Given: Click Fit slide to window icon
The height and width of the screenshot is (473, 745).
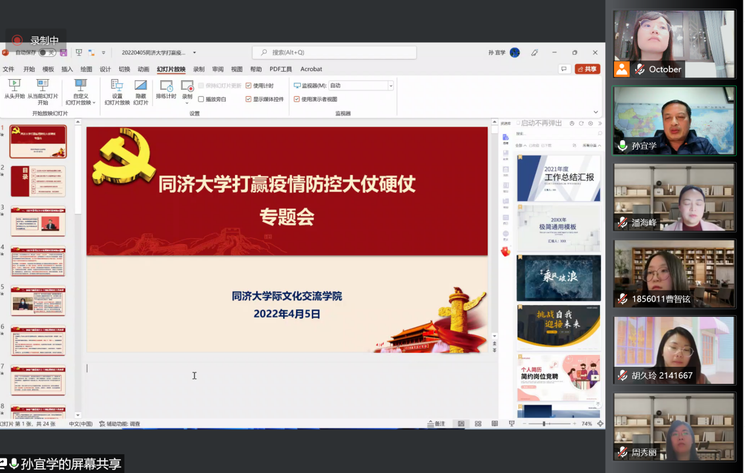Looking at the screenshot, I should click(x=600, y=424).
